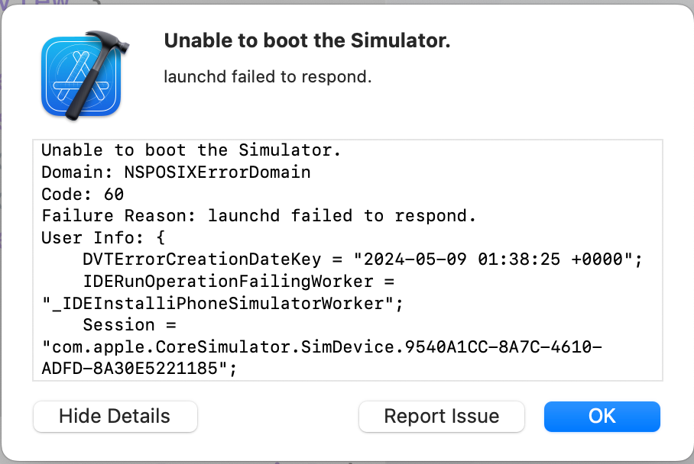Click the purple background window text behind dialog
The height and width of the screenshot is (464, 694).
pyautogui.click(x=31, y=8)
